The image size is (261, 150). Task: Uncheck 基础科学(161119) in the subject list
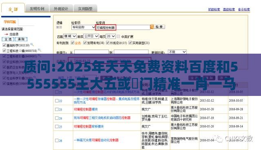(x=4, y=45)
